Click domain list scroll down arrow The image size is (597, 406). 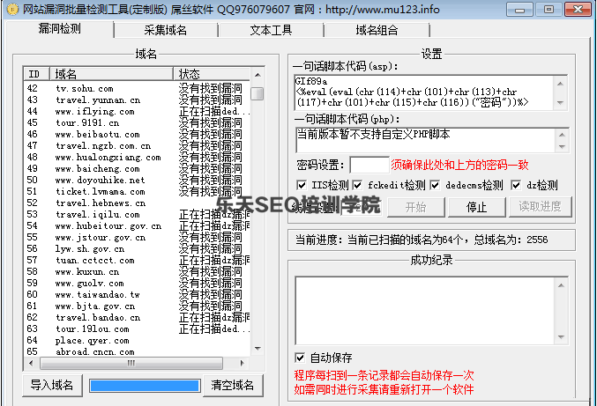[x=257, y=349]
